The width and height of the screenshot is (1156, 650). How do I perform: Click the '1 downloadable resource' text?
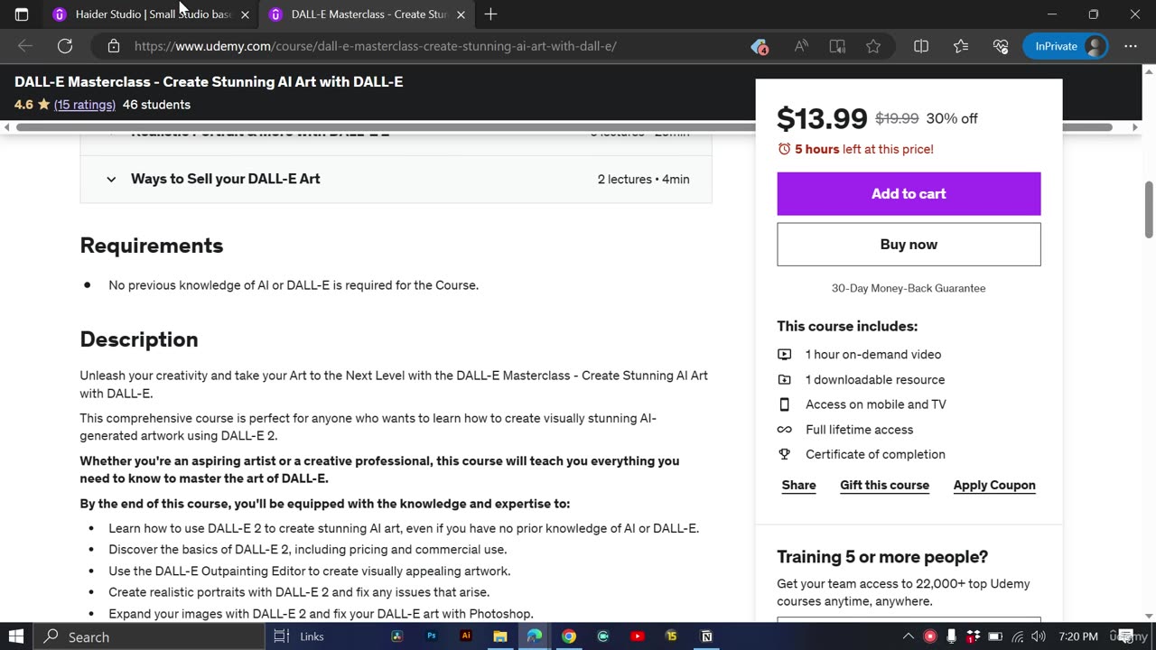tap(875, 380)
